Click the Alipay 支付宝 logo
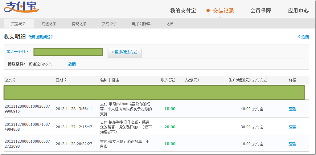The width and height of the screenshot is (316, 155). (21, 7)
